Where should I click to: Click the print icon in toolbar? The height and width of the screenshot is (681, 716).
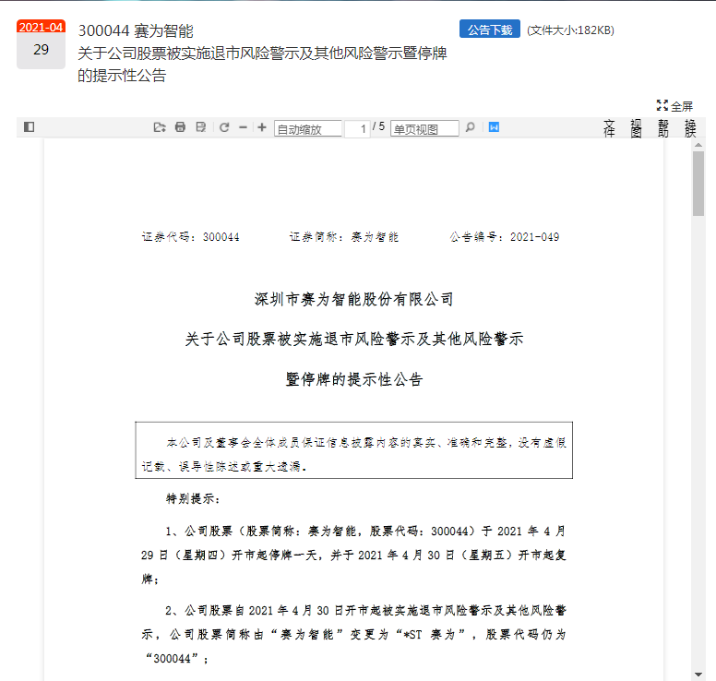coord(180,127)
